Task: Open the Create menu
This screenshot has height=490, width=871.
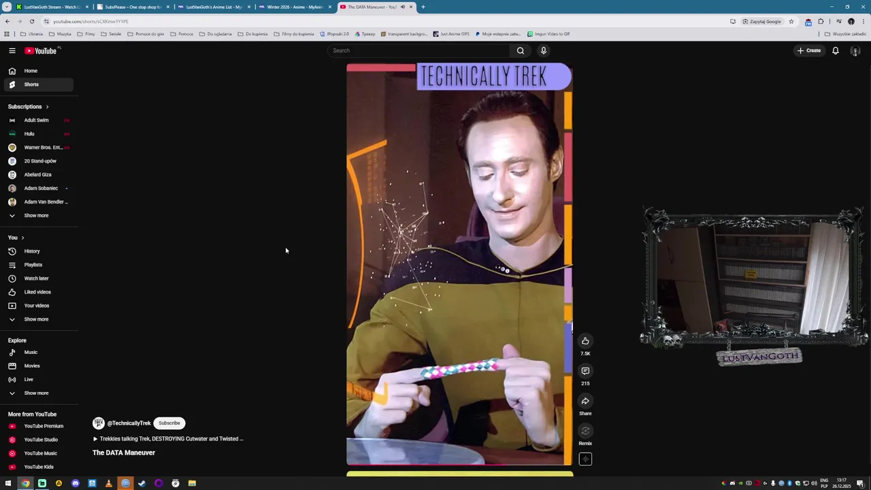Action: click(809, 50)
